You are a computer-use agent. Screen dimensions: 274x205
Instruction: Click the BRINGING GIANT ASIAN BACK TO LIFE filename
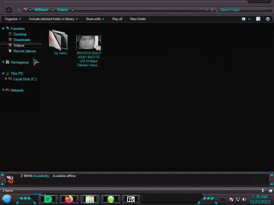(89, 59)
